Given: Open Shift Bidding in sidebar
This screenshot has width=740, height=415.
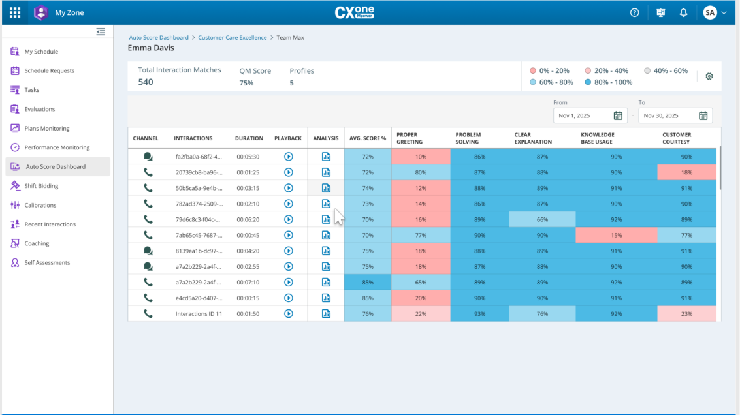Looking at the screenshot, I should pos(41,186).
